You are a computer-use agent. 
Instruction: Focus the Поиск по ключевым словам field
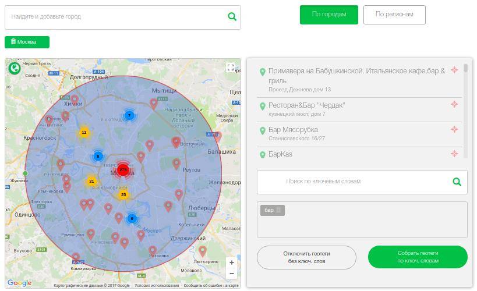362,182
